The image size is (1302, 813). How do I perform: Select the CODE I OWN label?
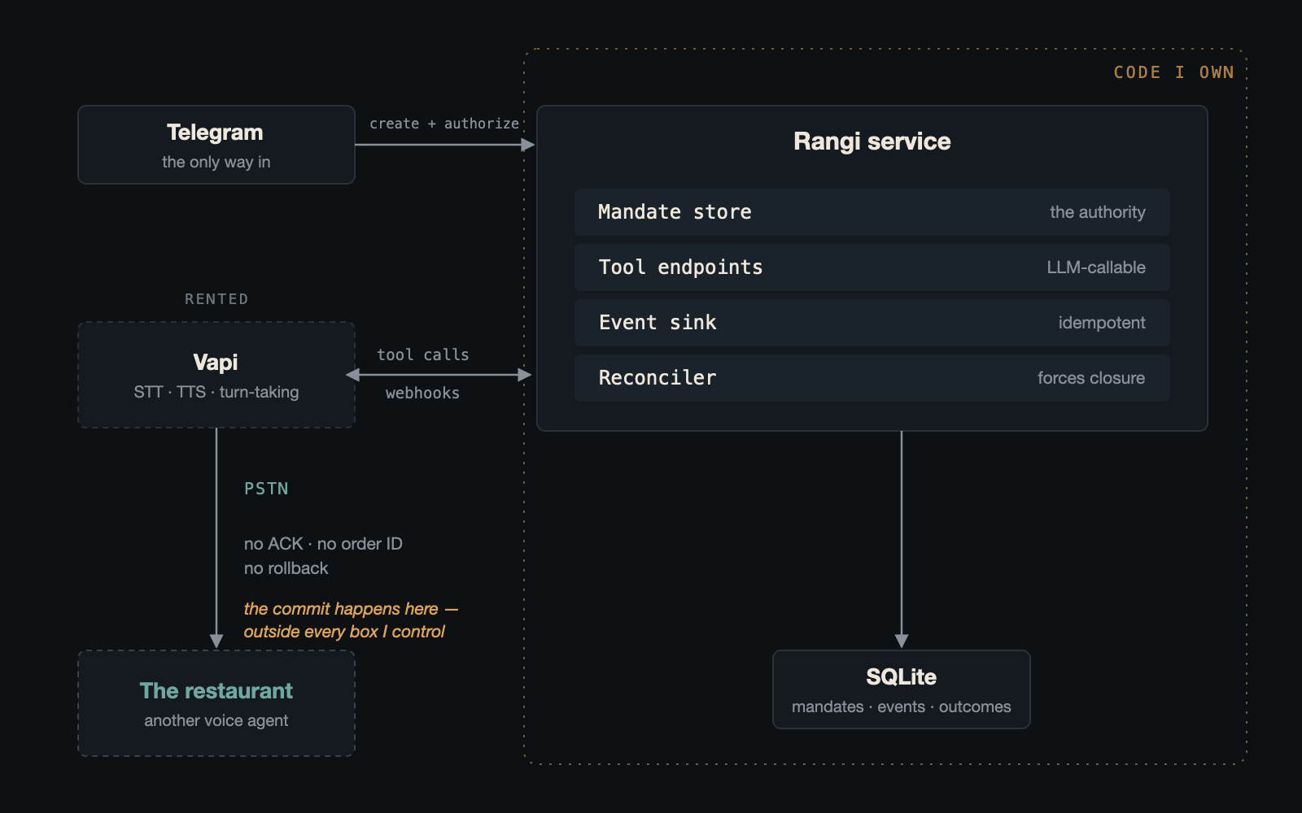click(x=1173, y=72)
